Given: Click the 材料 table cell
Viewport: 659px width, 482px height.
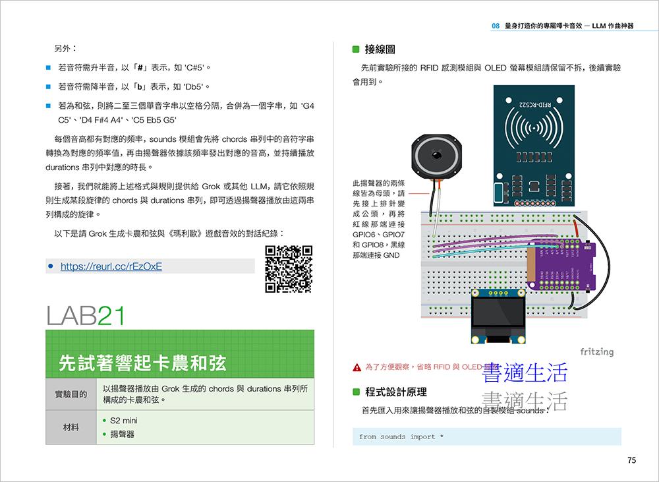Looking at the screenshot, I should (x=71, y=427).
